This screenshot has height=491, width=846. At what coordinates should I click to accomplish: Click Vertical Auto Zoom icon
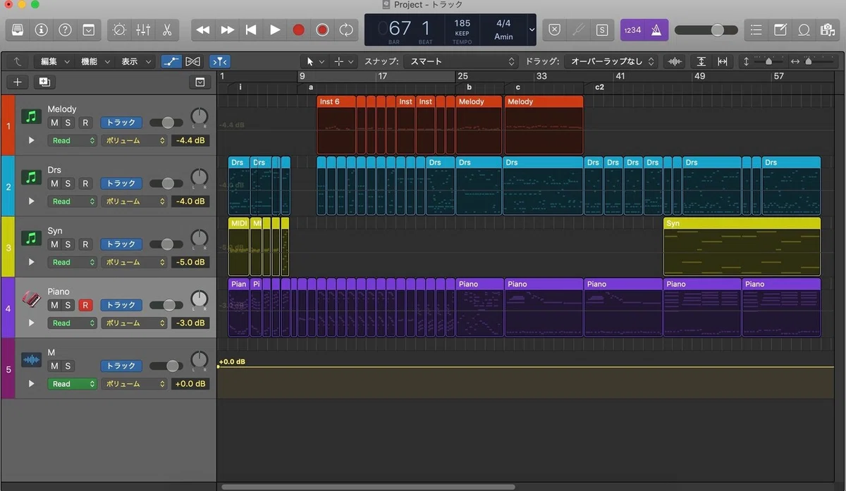click(x=701, y=61)
